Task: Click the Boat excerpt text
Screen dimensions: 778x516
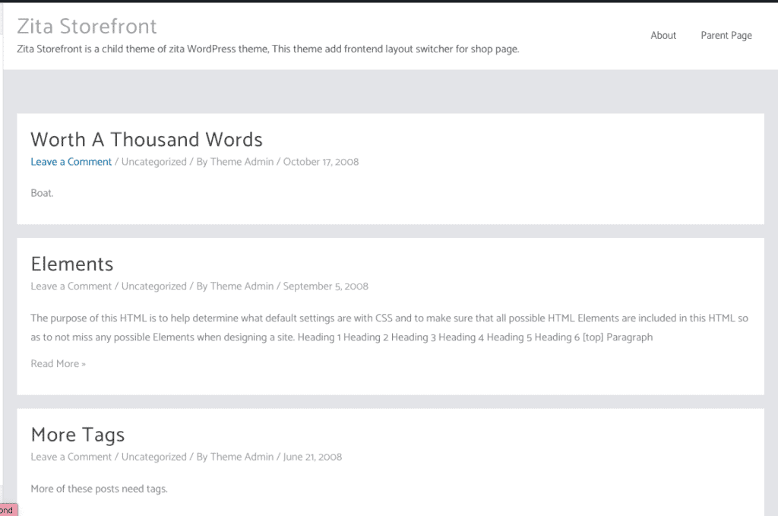Action: [x=43, y=193]
